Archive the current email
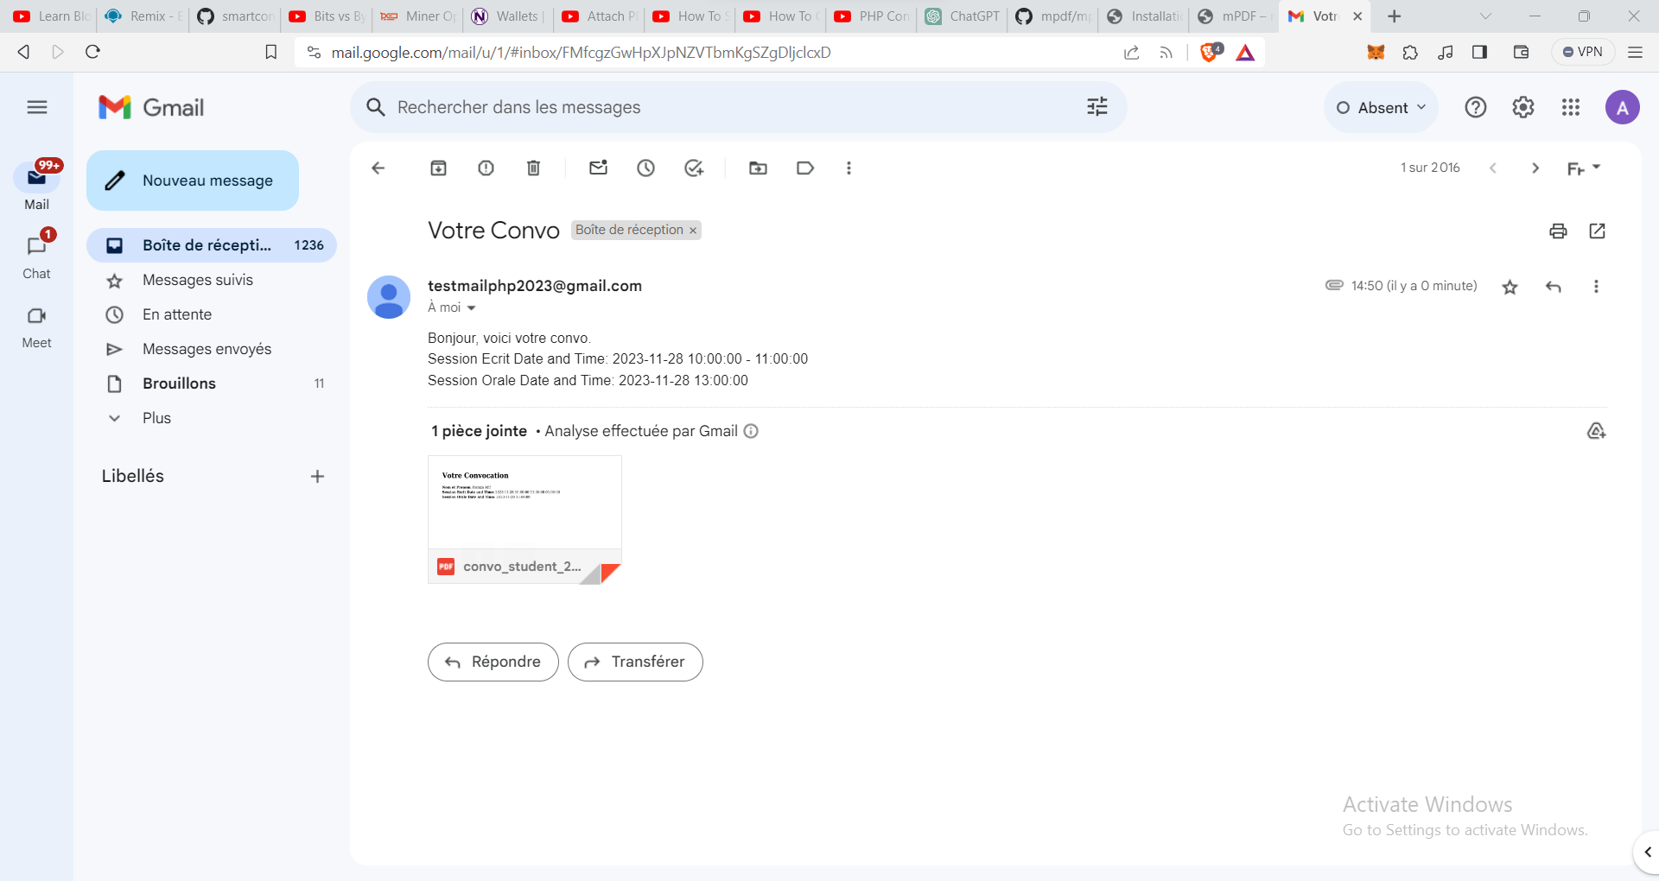The width and height of the screenshot is (1659, 881). coord(438,168)
